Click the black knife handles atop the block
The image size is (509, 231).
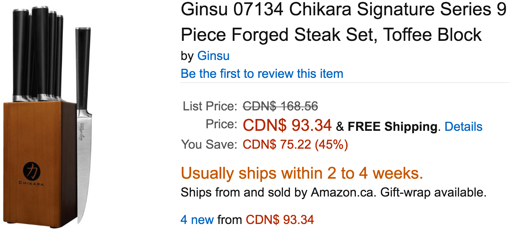(x=38, y=53)
